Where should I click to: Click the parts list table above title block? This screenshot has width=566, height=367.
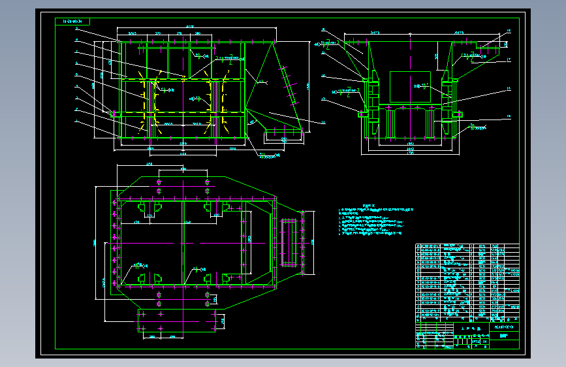pyautogui.click(x=467, y=283)
